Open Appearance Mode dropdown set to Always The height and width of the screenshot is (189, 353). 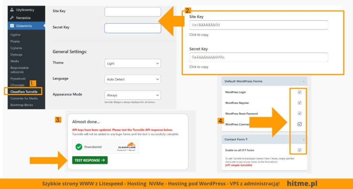(133, 95)
